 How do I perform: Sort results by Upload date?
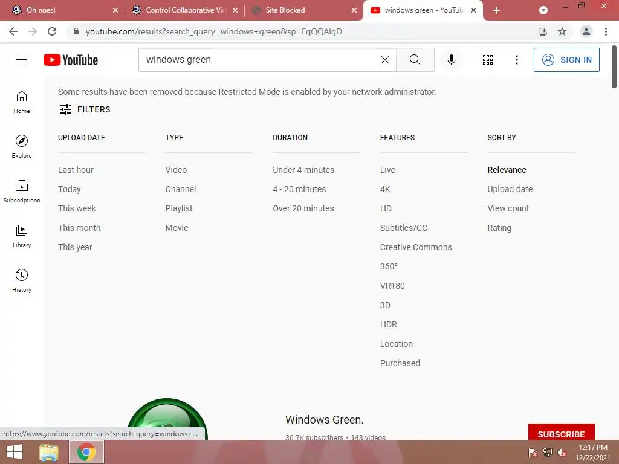pos(510,189)
